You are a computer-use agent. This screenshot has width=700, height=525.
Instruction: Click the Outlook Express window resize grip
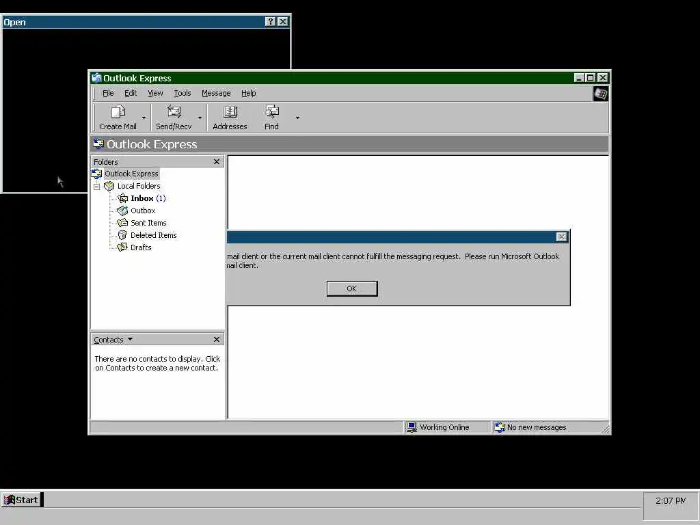point(605,429)
